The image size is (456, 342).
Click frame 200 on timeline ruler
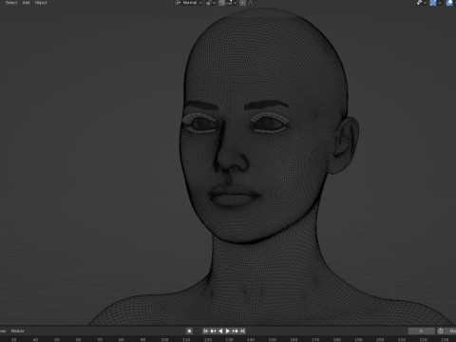point(380,339)
